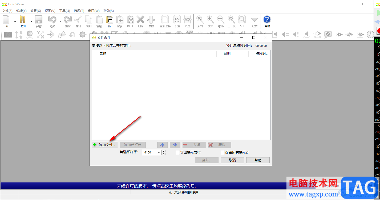The image size is (380, 200).
Task: Open the 首选采样率 44100 combo box
Action: (152, 152)
